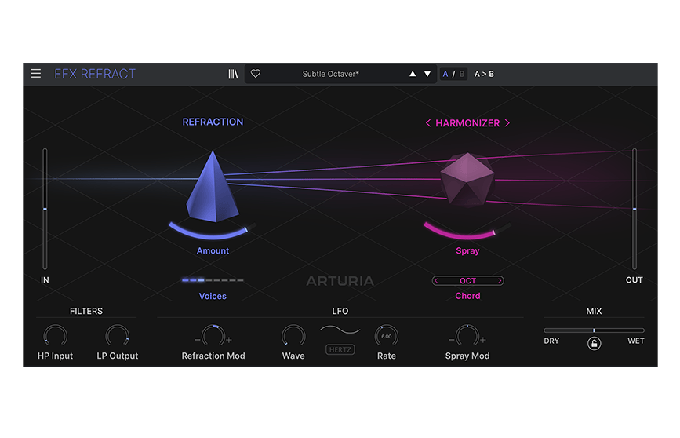
Task: Copy state A to B
Action: [484, 74]
